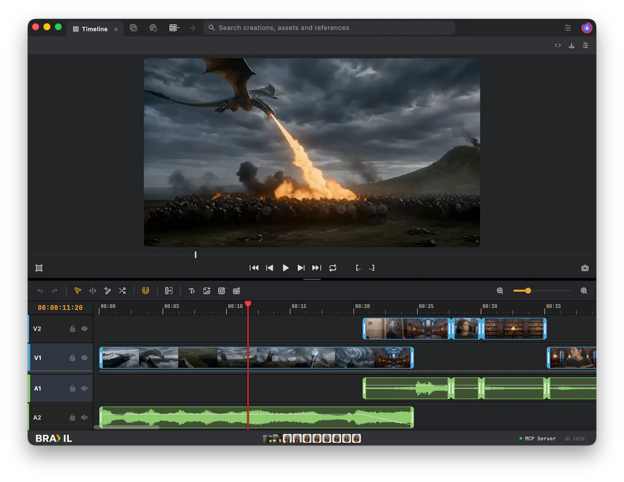This screenshot has height=482, width=624.
Task: Open settings sliders icon in title bar
Action: tap(568, 28)
